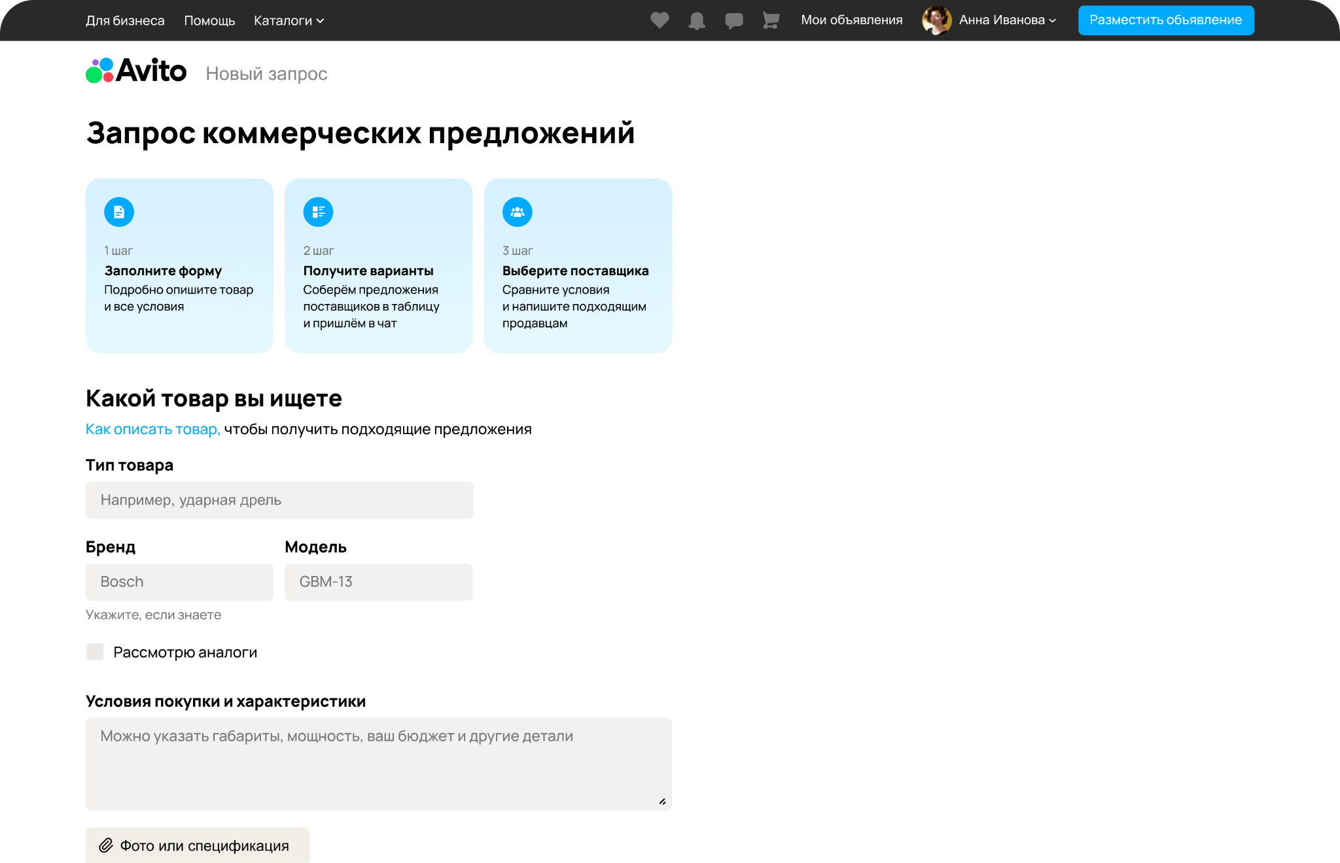Go to 'Мои объявления'

(x=851, y=20)
